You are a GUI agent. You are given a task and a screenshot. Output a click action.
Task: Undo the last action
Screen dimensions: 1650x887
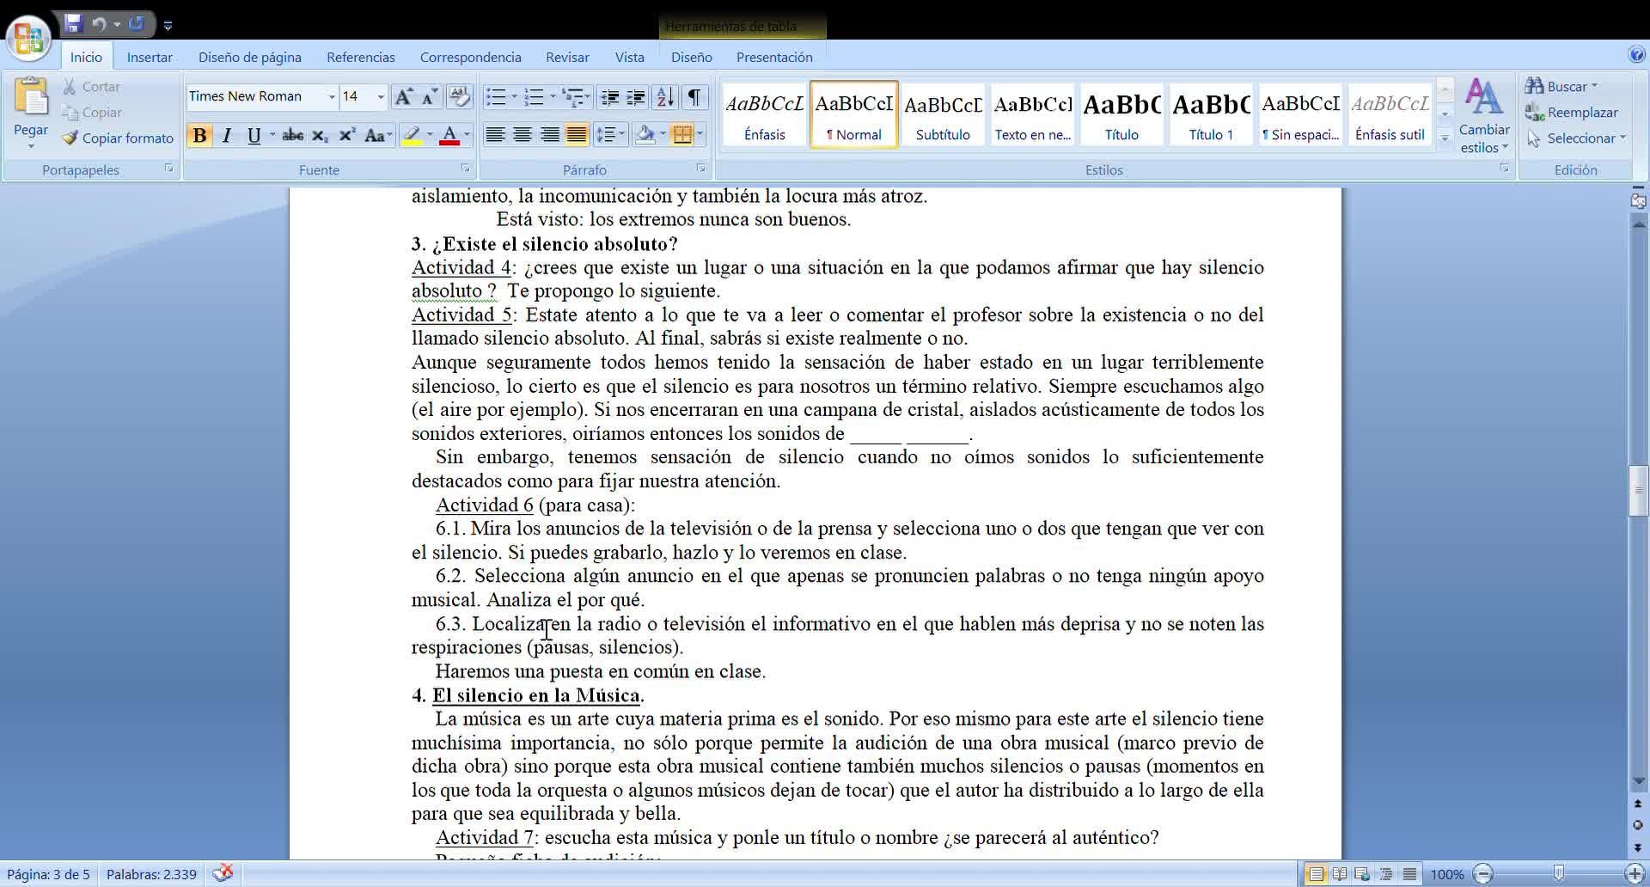[99, 24]
